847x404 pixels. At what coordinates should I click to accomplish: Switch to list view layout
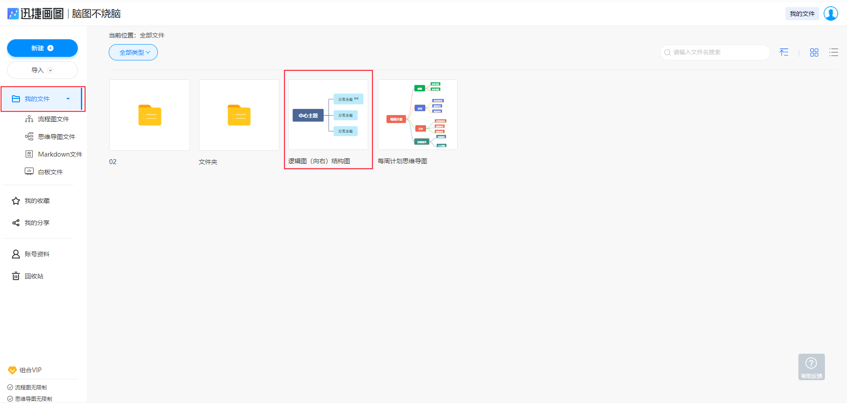[x=833, y=52]
